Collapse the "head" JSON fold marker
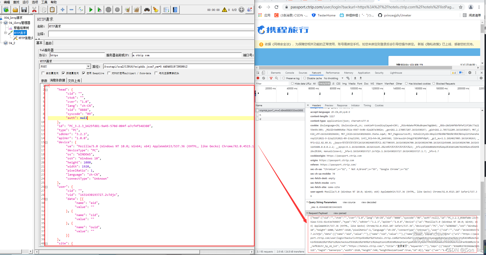Screen dimensions: 486x255 click(46, 90)
